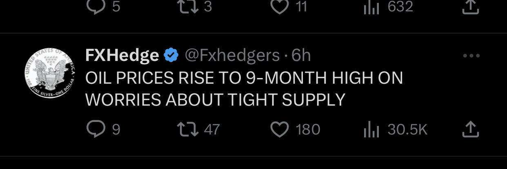This screenshot has height=169, width=507.
Task: Click the blue verified badge beside FXHedge
Action: coord(171,55)
